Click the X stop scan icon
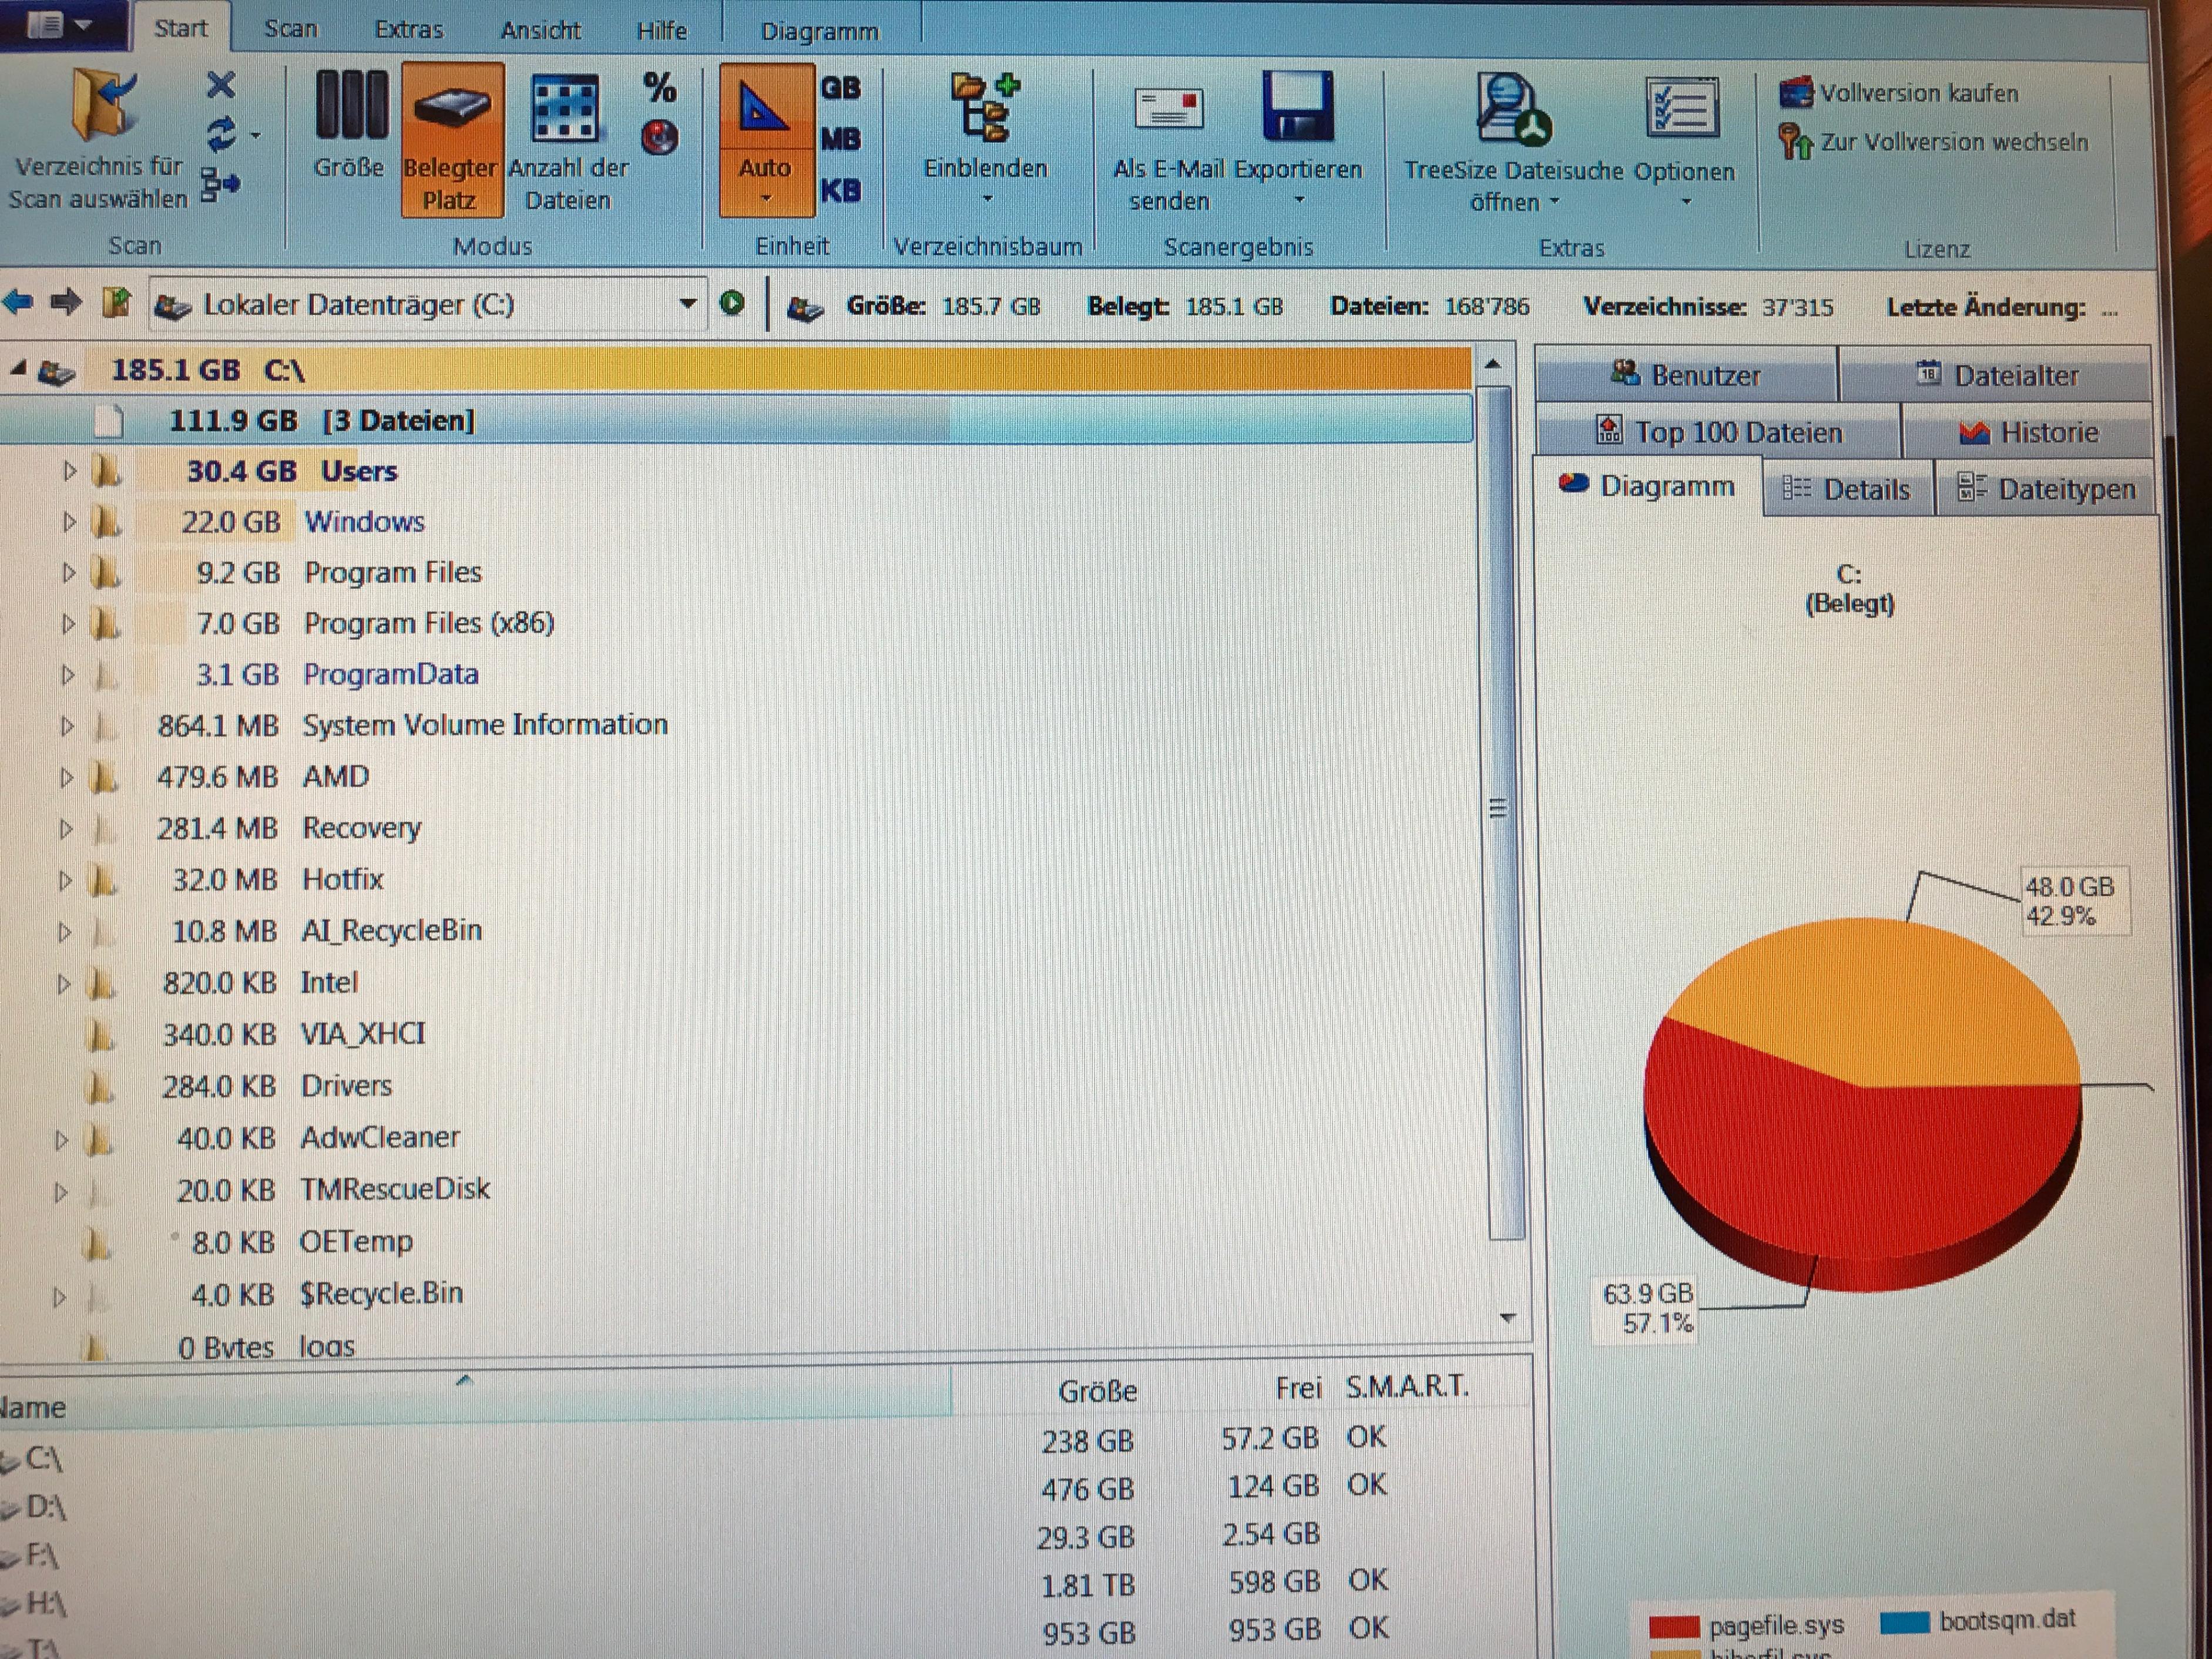Viewport: 2212px width, 1659px height. [x=221, y=85]
